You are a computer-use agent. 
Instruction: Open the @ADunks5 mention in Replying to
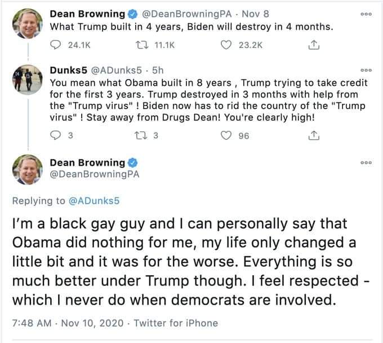[91, 200]
